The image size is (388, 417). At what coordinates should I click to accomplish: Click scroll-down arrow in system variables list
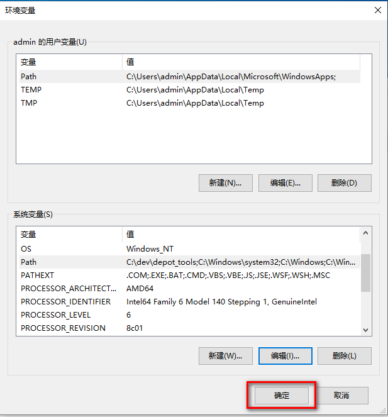coord(365,330)
